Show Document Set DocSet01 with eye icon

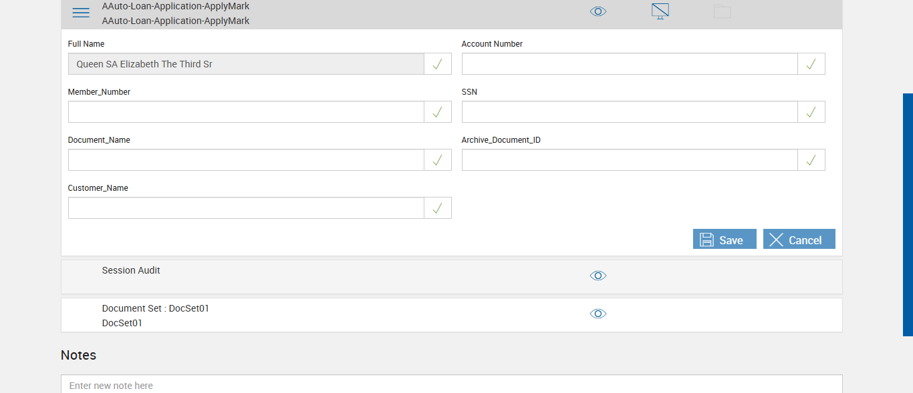pos(598,314)
